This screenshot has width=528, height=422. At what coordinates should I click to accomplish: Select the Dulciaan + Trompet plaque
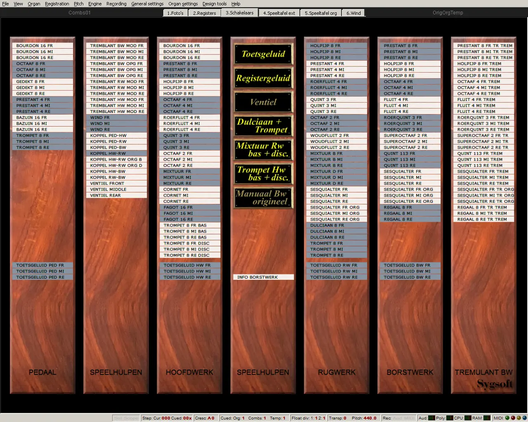click(263, 126)
